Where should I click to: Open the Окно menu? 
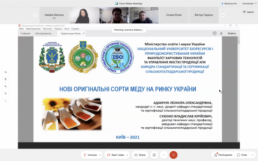pos(67,29)
